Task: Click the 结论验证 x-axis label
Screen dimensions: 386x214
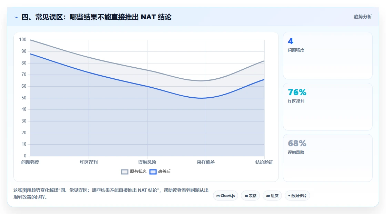Action: [264, 162]
